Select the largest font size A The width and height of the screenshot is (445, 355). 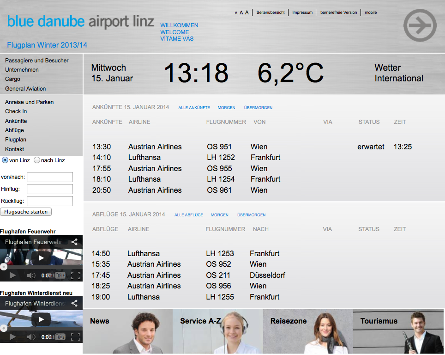(247, 12)
